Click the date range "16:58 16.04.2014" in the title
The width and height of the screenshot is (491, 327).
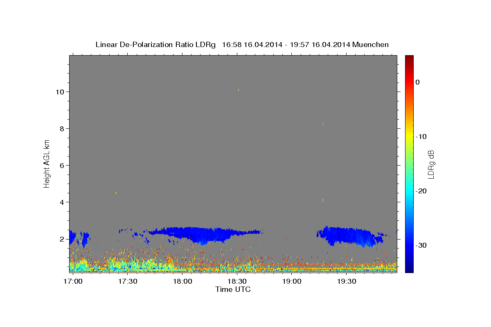tap(252, 45)
